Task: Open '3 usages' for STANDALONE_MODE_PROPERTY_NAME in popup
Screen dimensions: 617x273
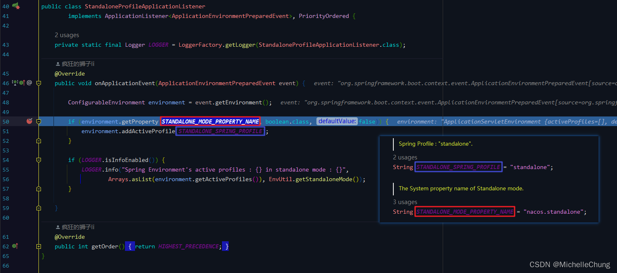Action: pyautogui.click(x=405, y=202)
